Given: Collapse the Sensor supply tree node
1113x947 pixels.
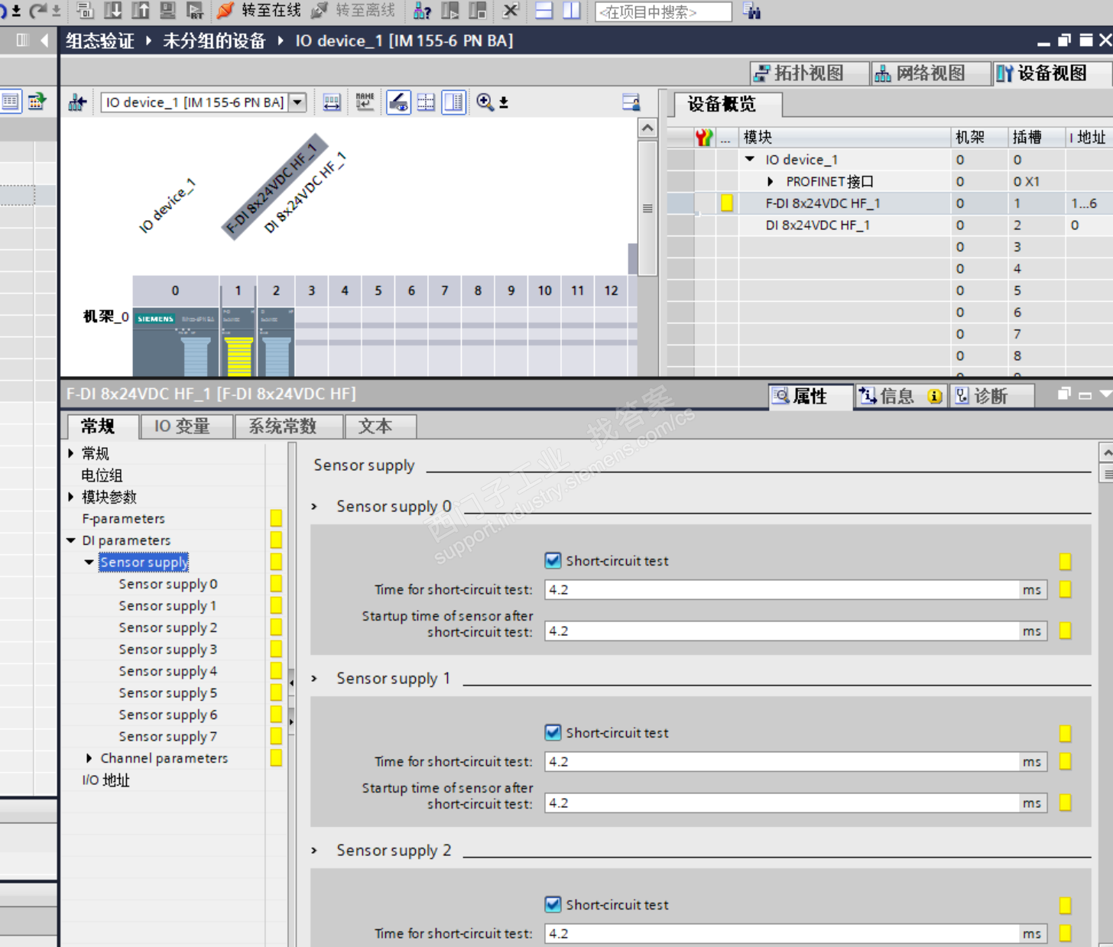Looking at the screenshot, I should [89, 563].
